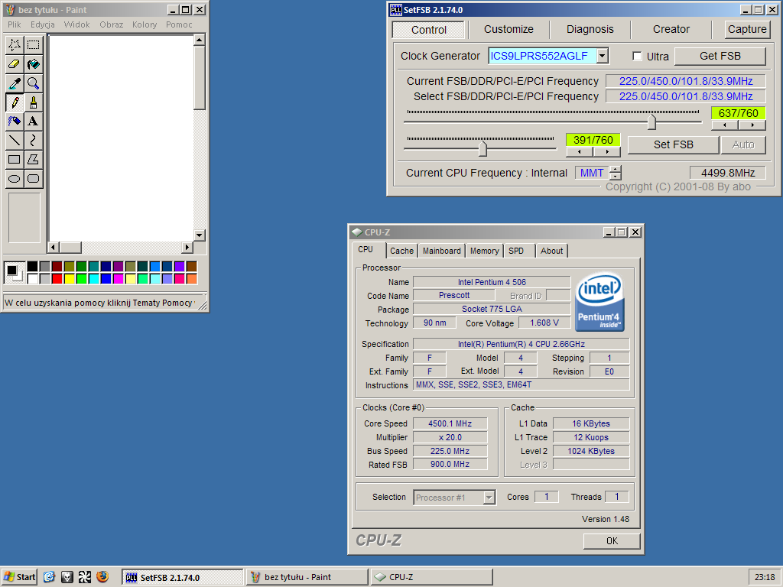The height and width of the screenshot is (587, 783).
Task: Select the Pencil tool in Paint
Action: click(15, 102)
